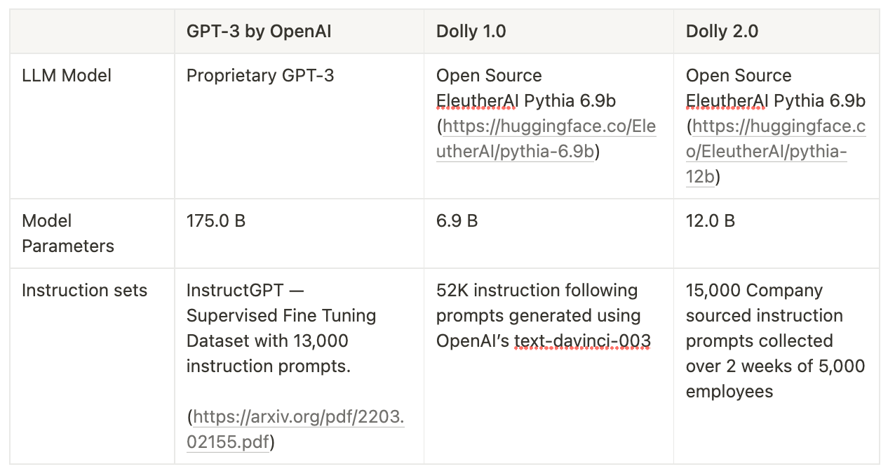
Task: Open the huggingface pythia-12b link in Dolly 2.0
Action: pos(776,152)
